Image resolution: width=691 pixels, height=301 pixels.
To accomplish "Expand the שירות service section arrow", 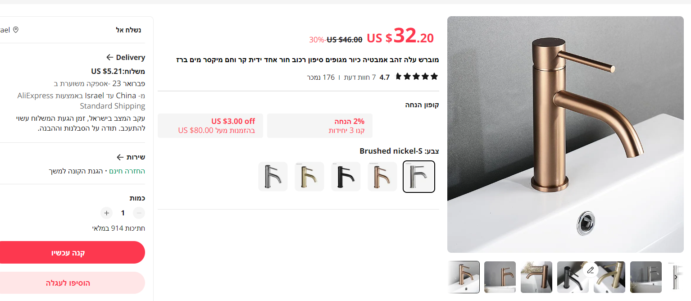I will coord(120,157).
